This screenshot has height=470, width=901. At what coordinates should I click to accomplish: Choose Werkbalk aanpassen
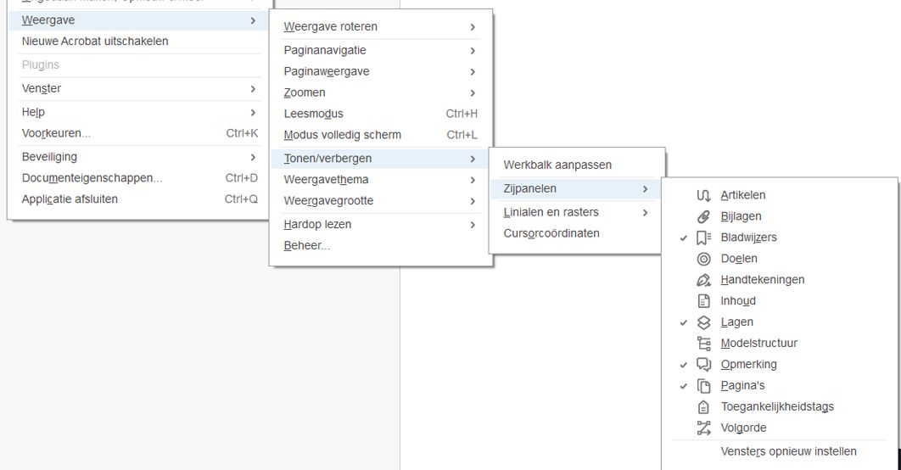point(557,165)
